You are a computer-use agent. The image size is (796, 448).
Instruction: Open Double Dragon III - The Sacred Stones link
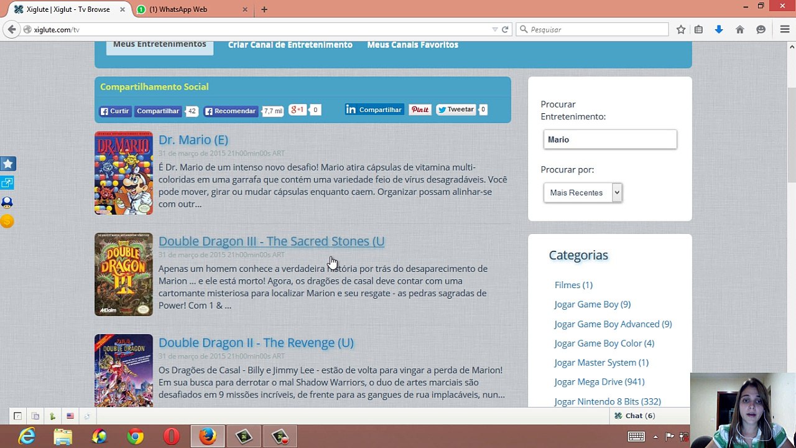[x=271, y=241]
